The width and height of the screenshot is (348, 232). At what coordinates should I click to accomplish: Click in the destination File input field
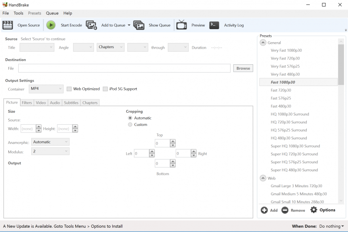pos(124,68)
